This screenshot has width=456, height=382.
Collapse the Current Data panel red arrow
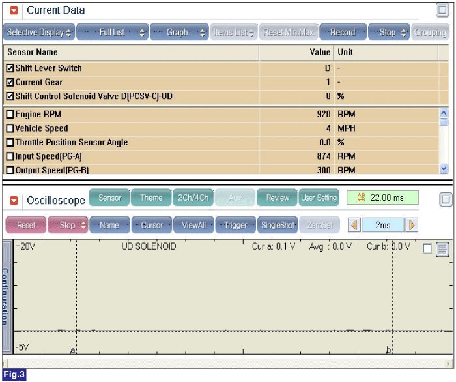(x=14, y=10)
